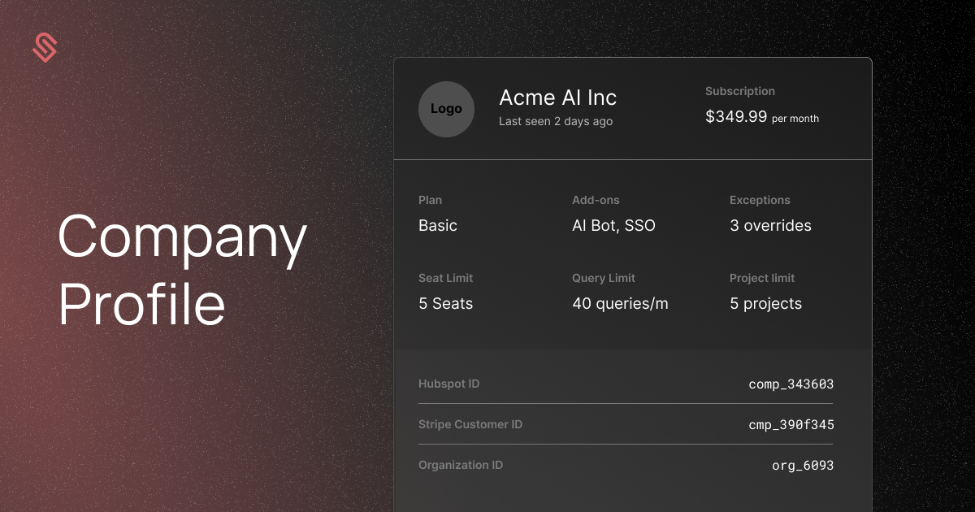
Task: Click the Subscription label
Action: [x=739, y=91]
